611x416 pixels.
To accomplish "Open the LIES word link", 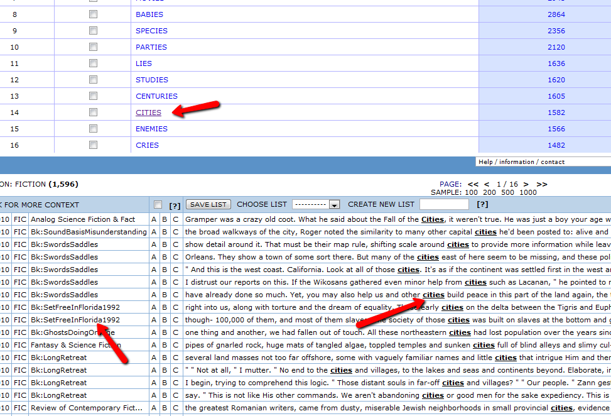I will (x=144, y=63).
